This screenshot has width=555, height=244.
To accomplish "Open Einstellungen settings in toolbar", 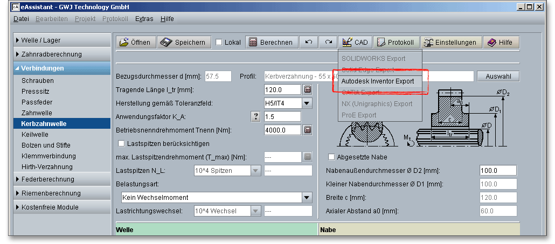I will [450, 42].
